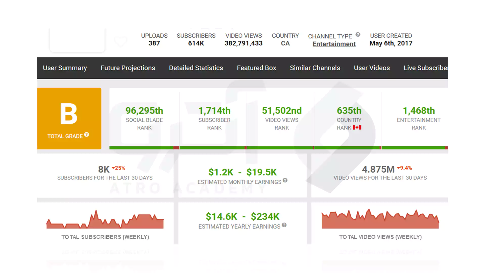
Task: Open the User Videos tab
Action: [x=372, y=68]
